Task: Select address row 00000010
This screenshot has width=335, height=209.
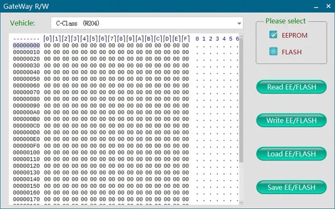Action: [26, 52]
